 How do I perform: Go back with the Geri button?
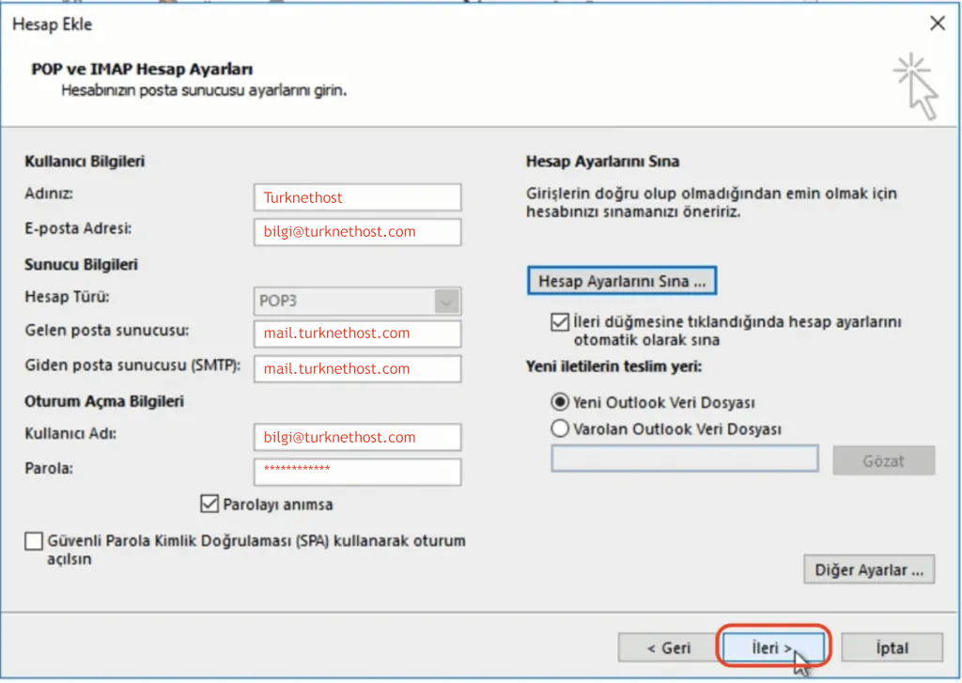click(669, 647)
